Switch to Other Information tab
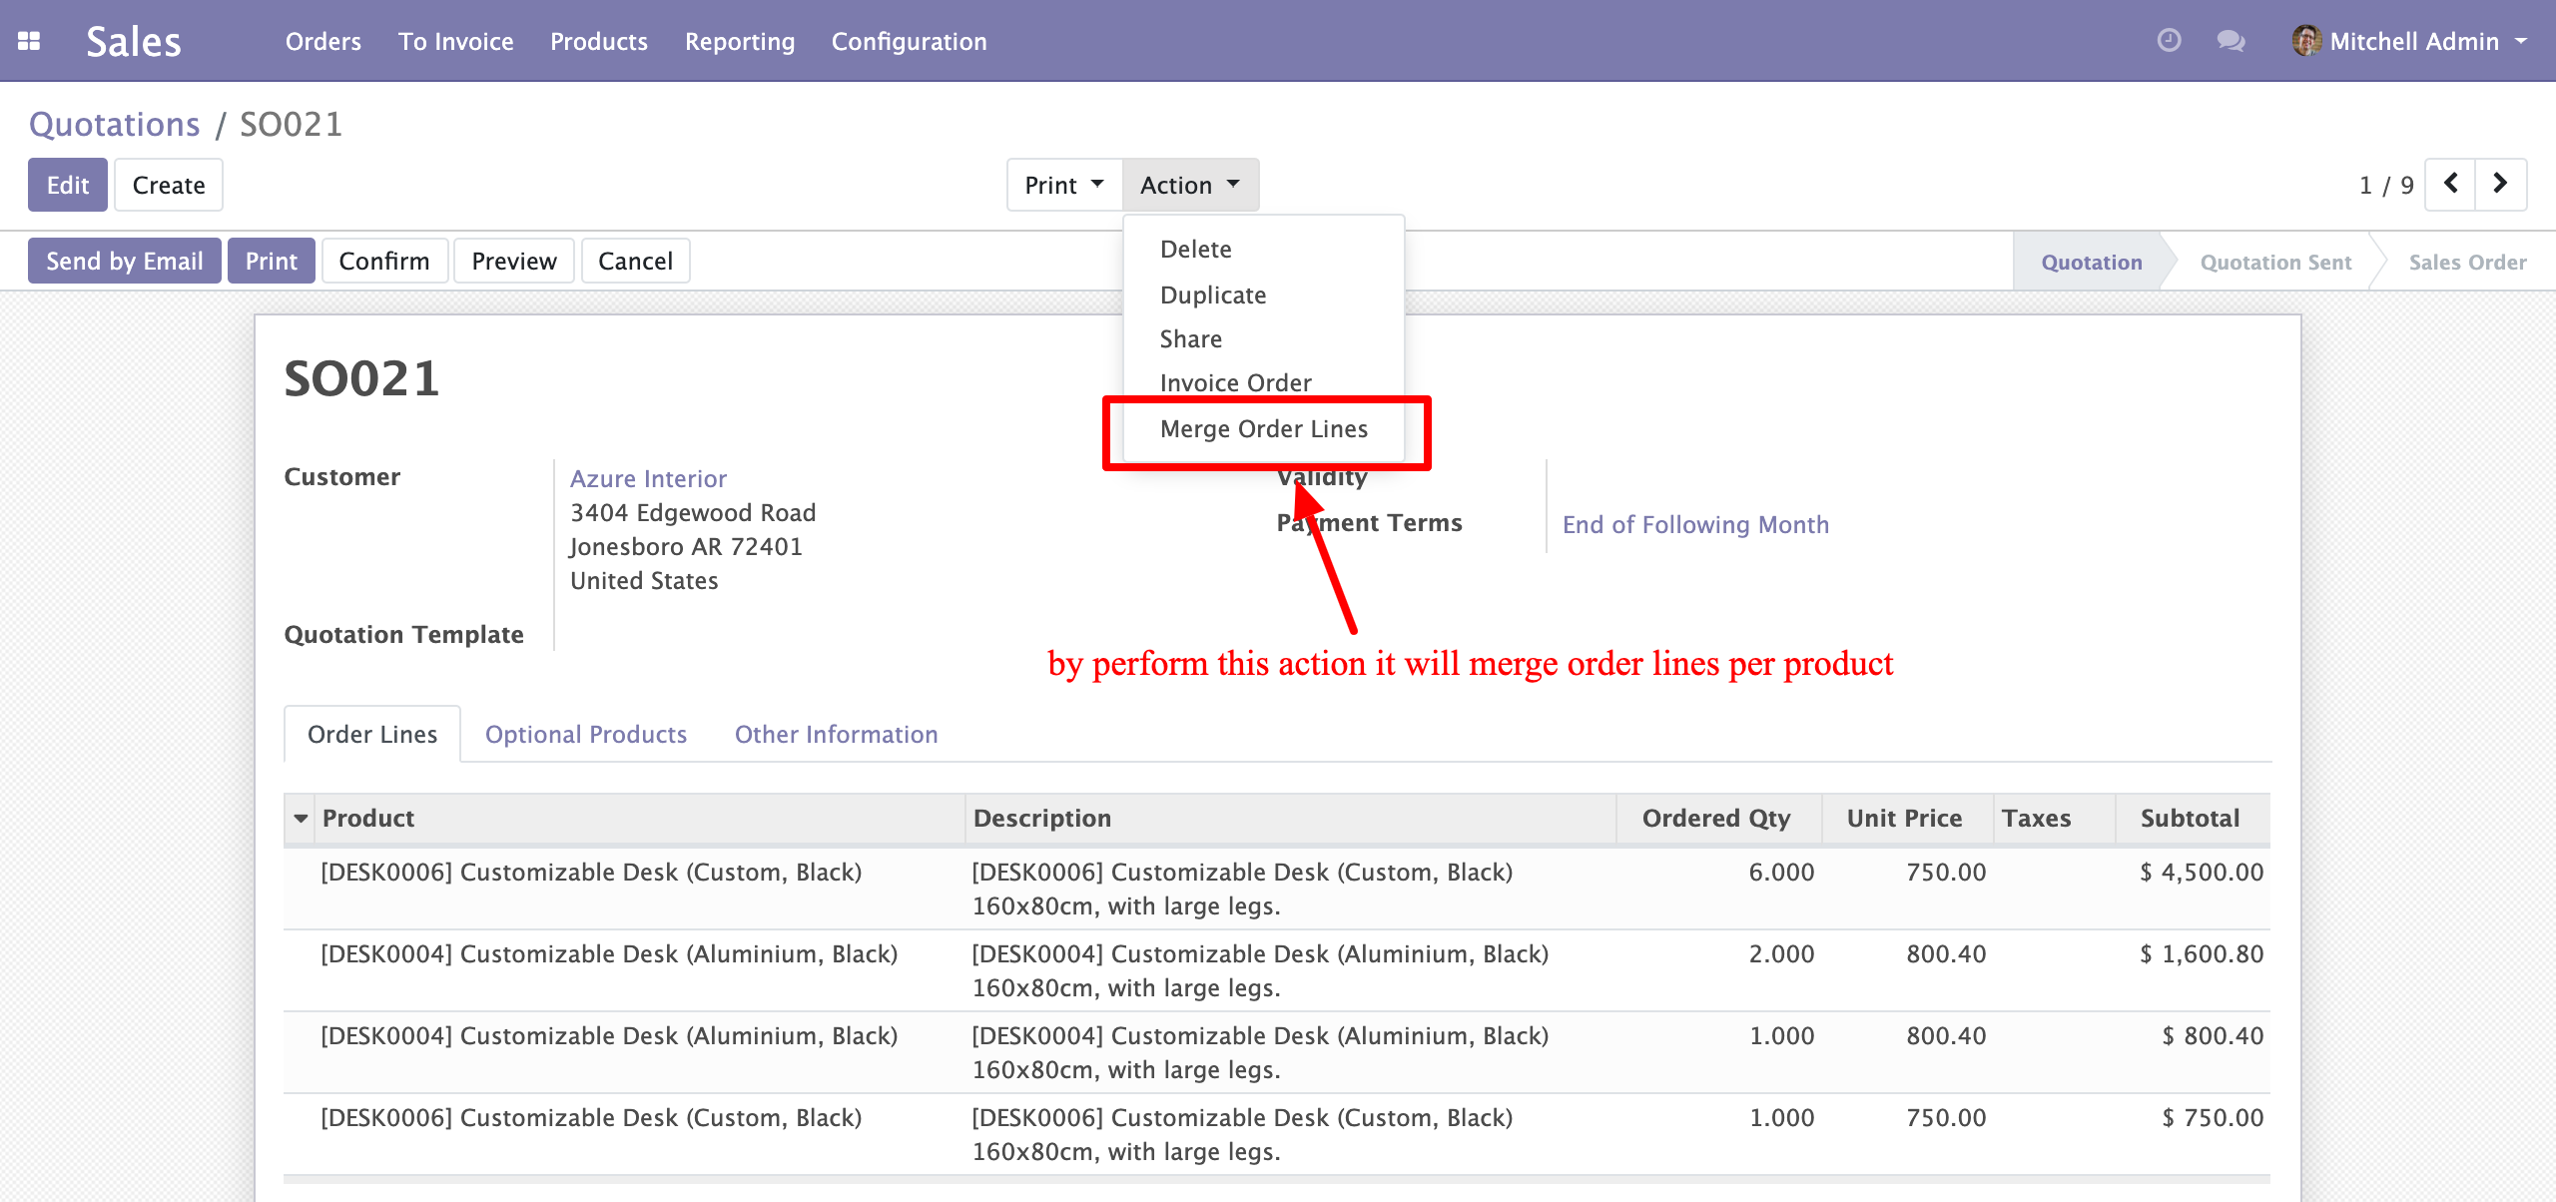This screenshot has height=1202, width=2556. point(837,735)
